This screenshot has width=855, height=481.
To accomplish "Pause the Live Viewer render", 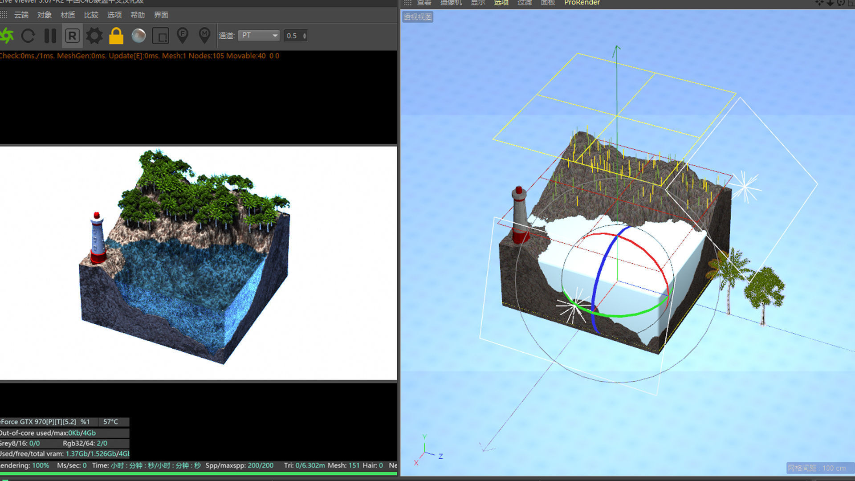I will pyautogui.click(x=50, y=36).
